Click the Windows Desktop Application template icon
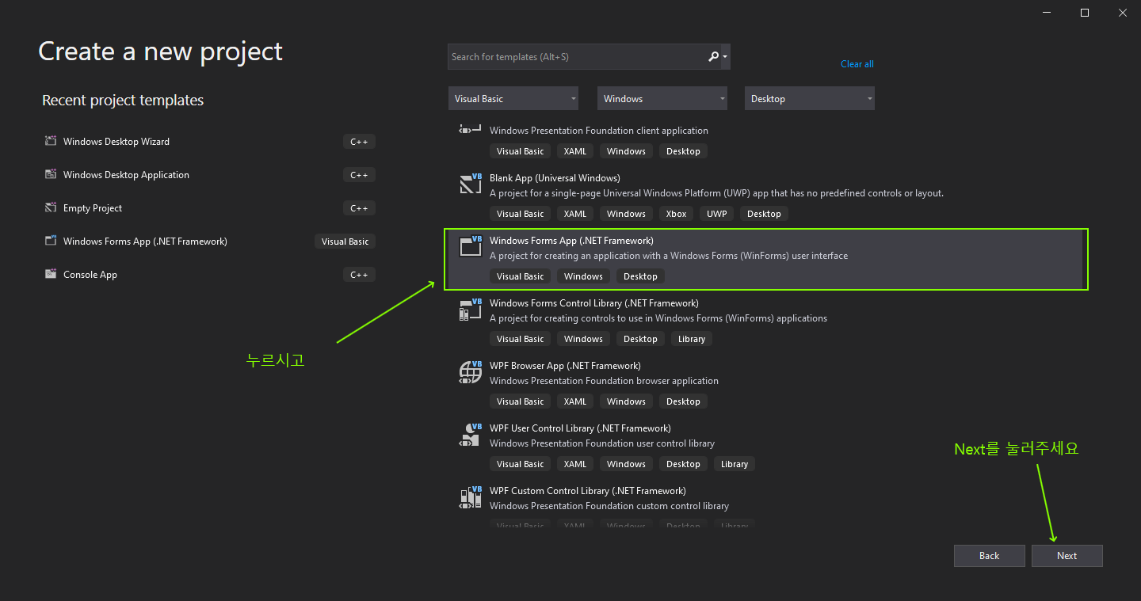 tap(51, 174)
